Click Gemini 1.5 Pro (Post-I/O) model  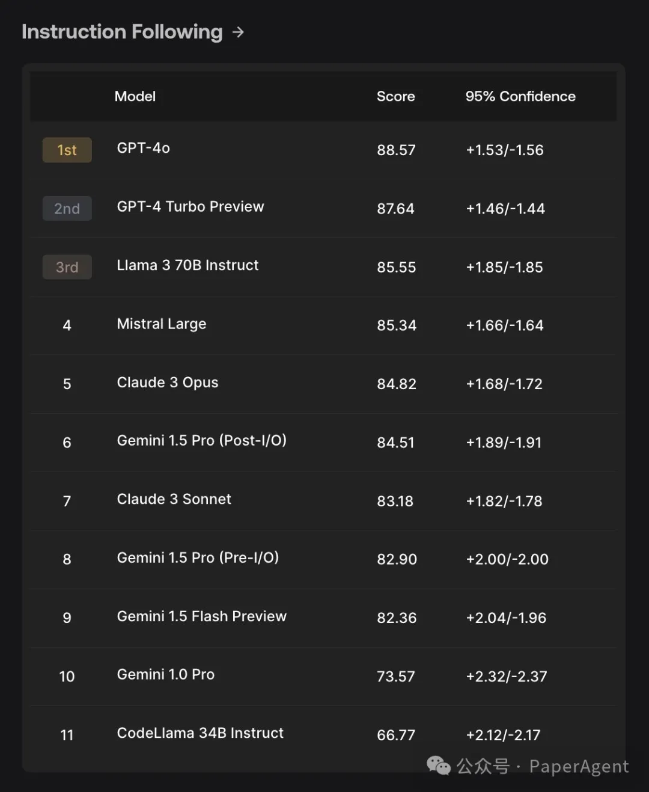pyautogui.click(x=202, y=441)
